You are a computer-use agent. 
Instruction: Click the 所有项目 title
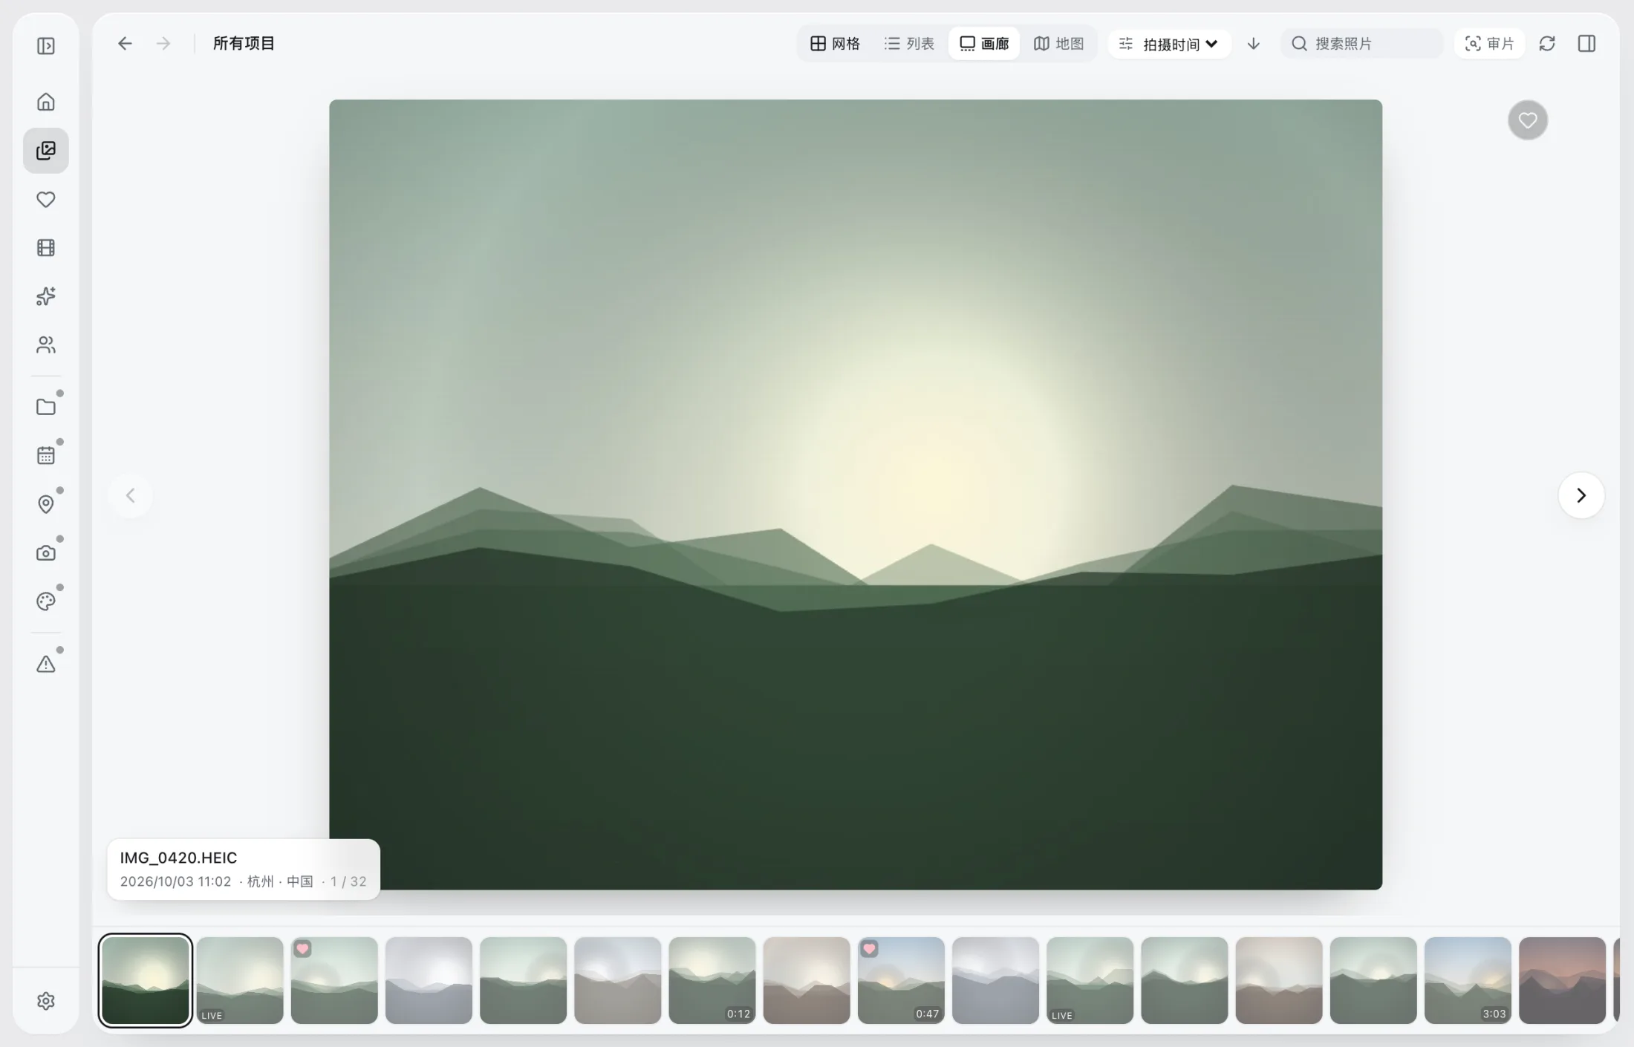[x=244, y=44]
